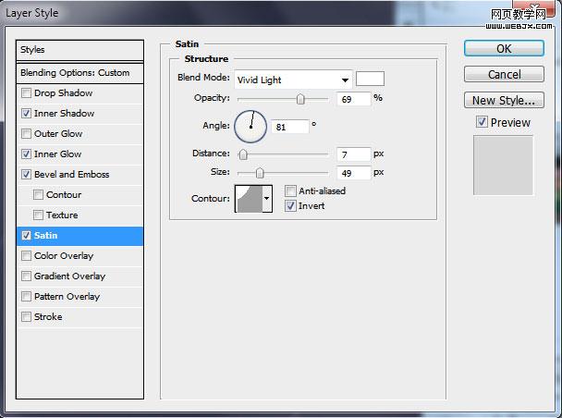The image size is (562, 418).
Task: Expand the Contour picker arrow
Action: (266, 199)
